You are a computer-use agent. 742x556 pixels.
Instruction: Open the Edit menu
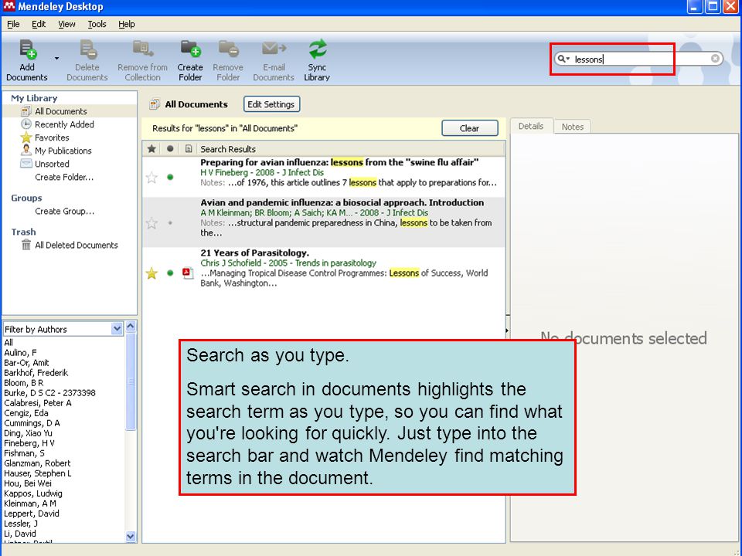tap(39, 24)
